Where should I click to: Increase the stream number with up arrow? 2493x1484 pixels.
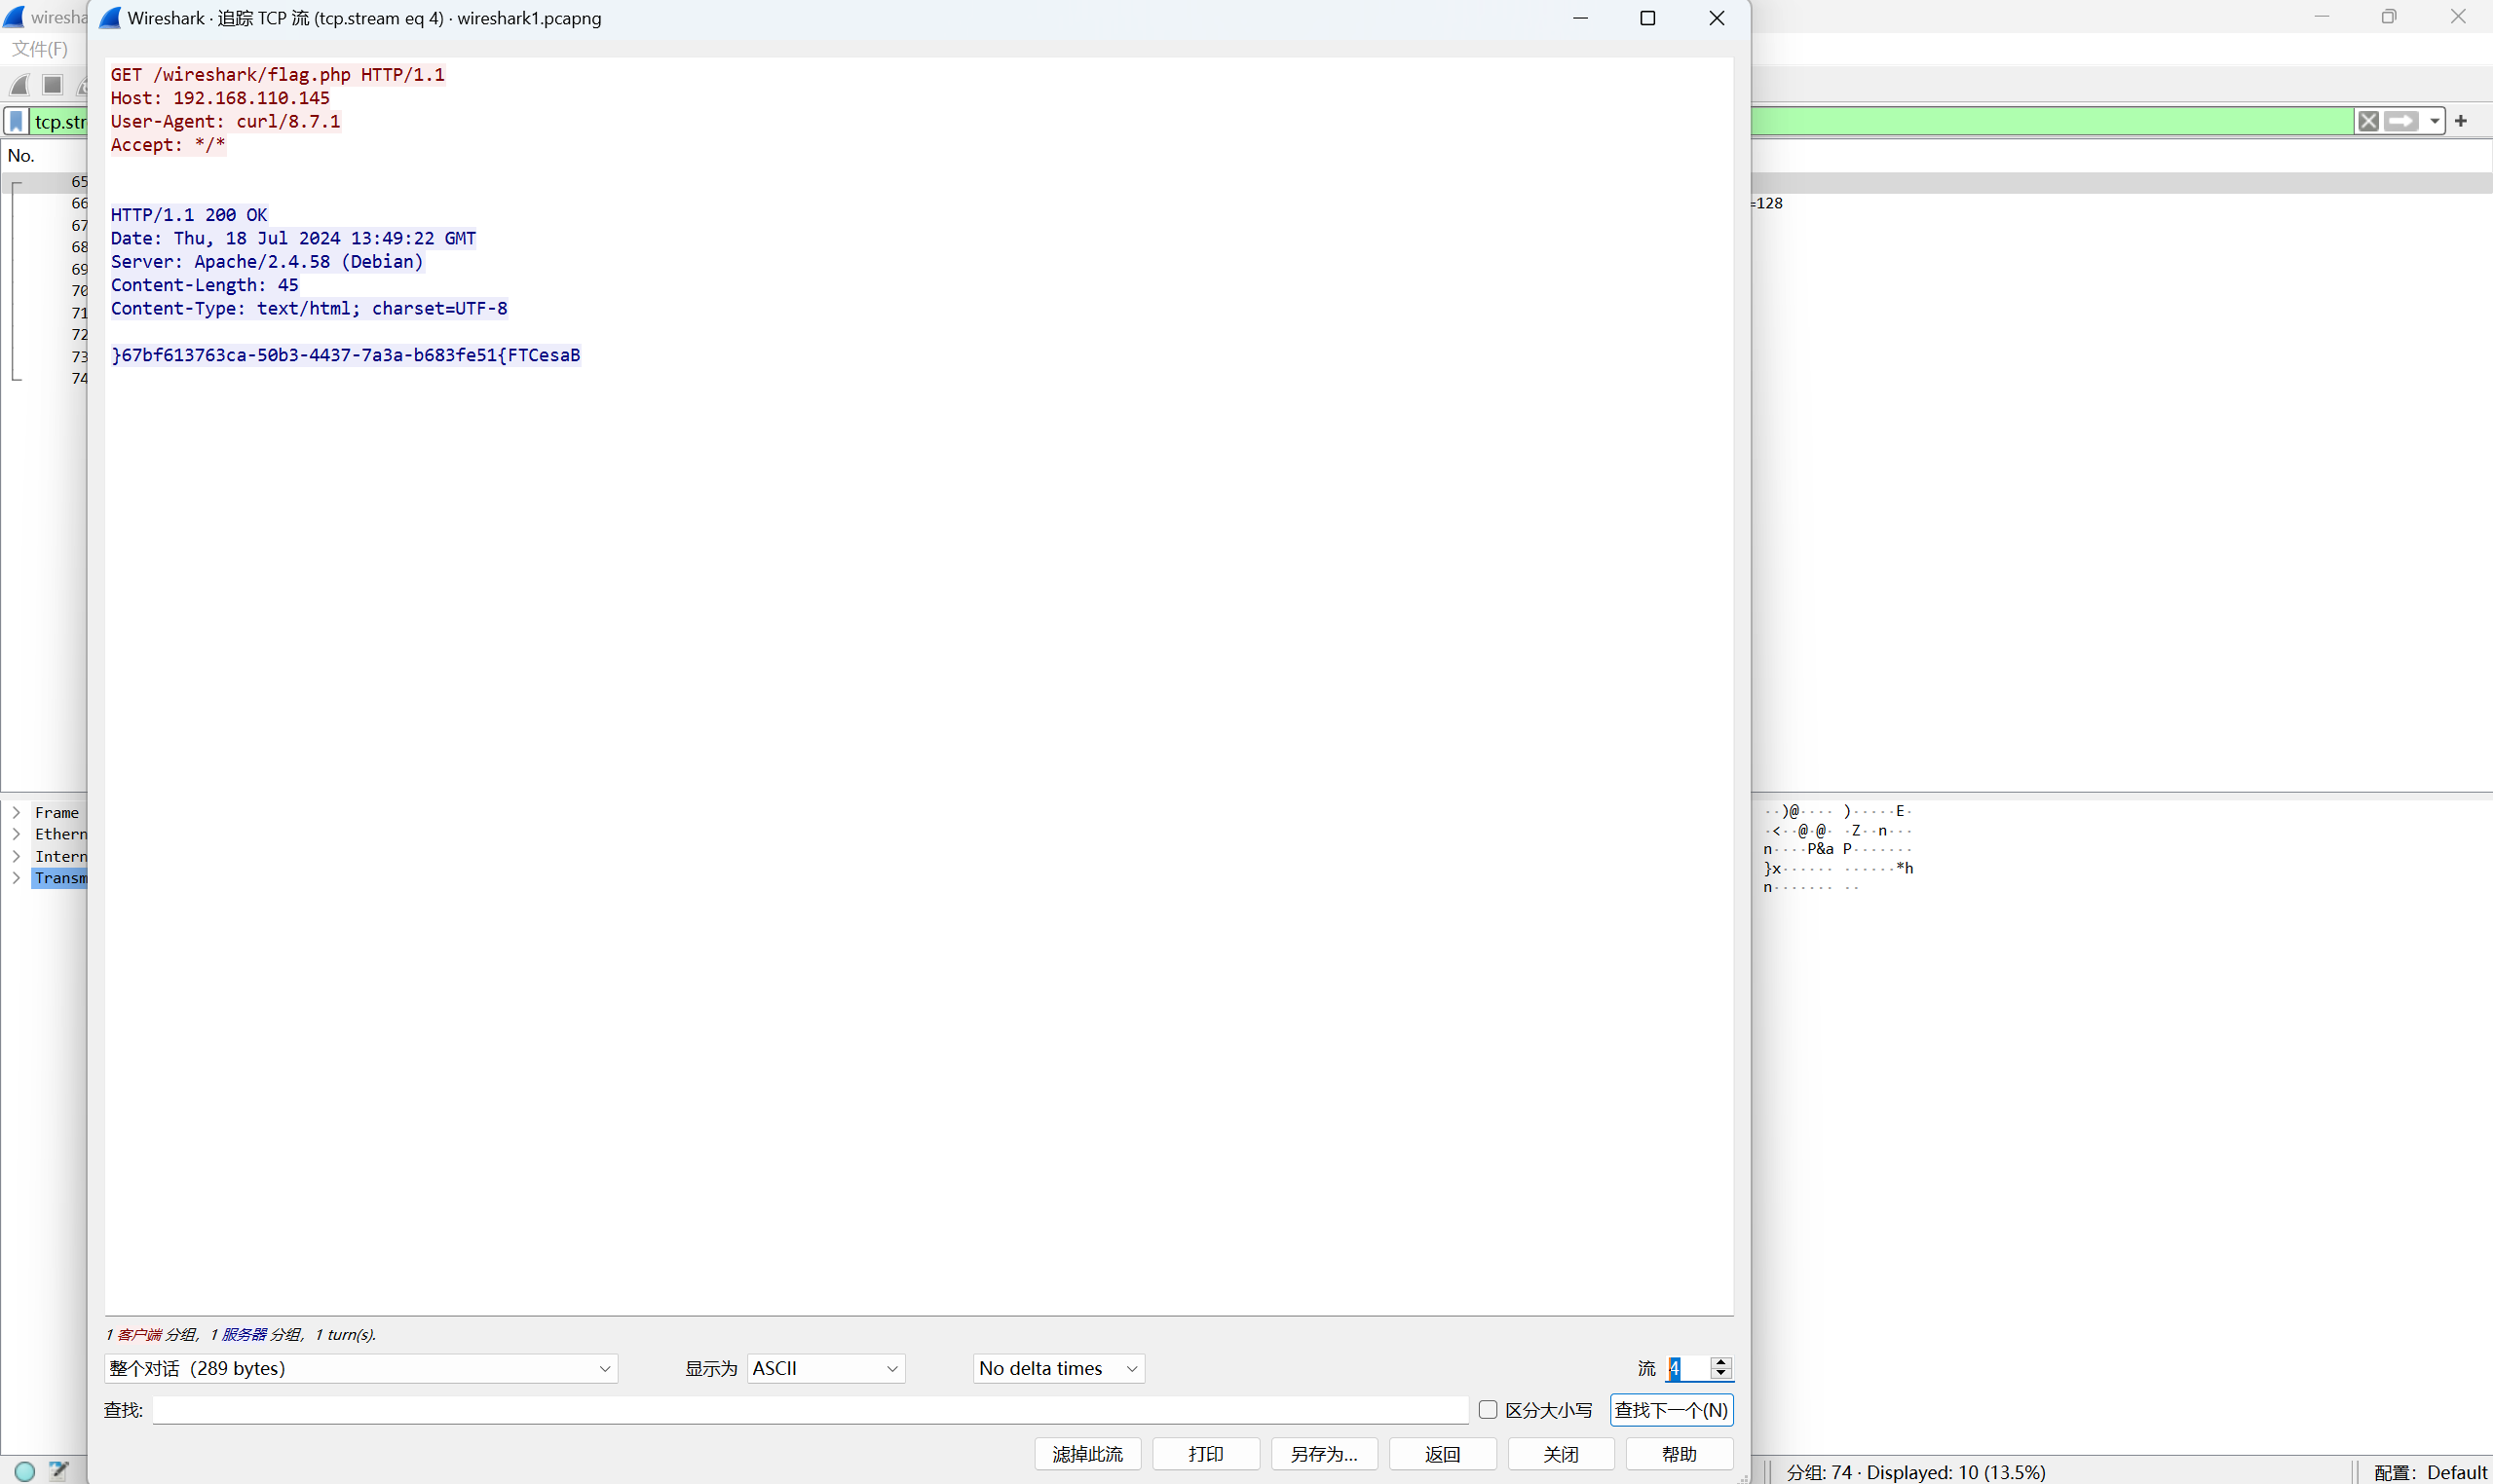click(1720, 1362)
